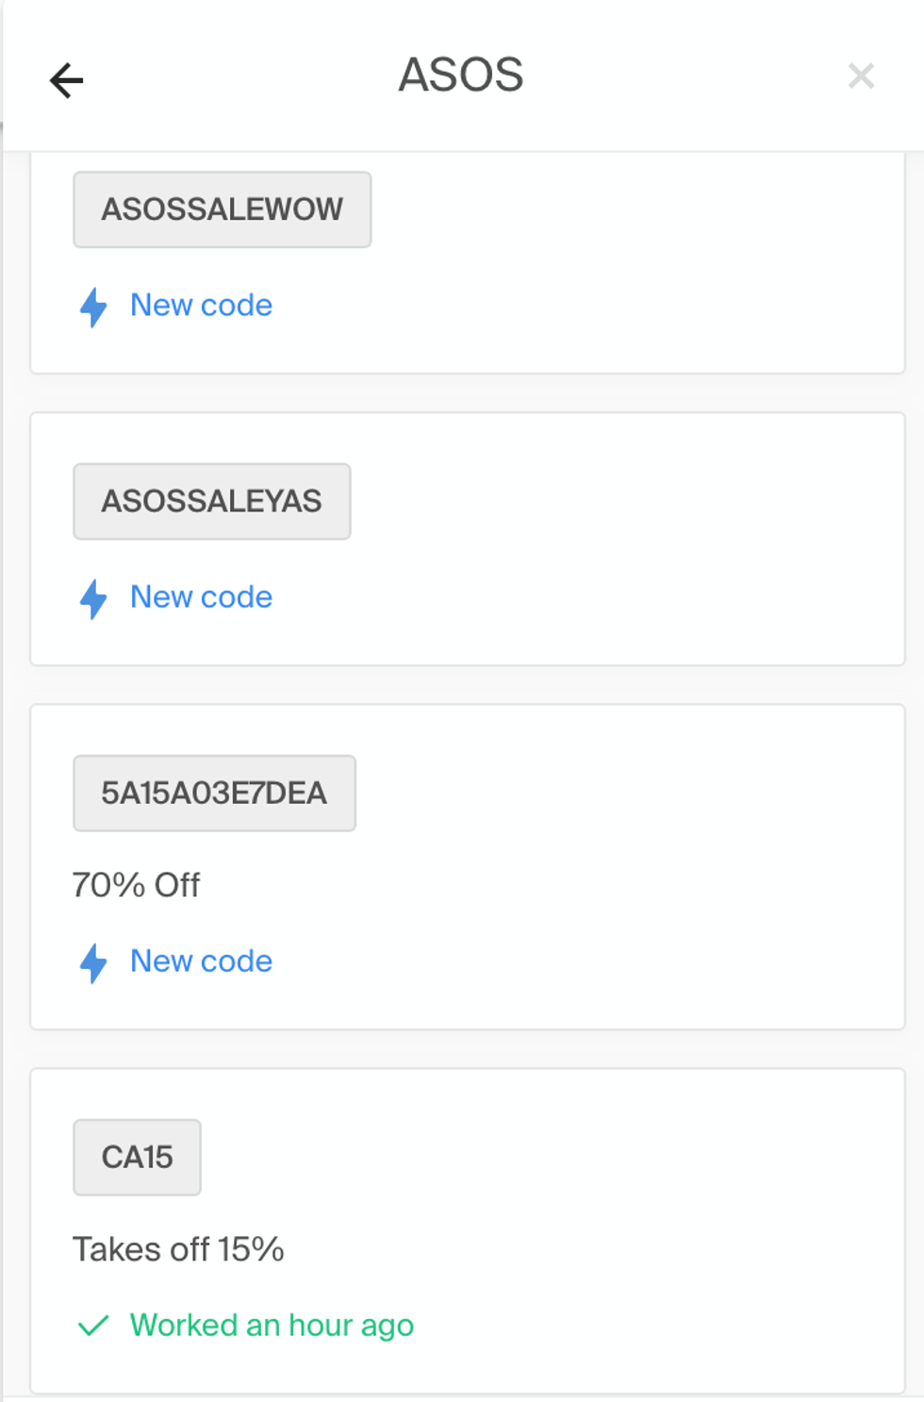The height and width of the screenshot is (1402, 924).
Task: Click the green checkmark icon under CA15
Action: pos(93,1327)
